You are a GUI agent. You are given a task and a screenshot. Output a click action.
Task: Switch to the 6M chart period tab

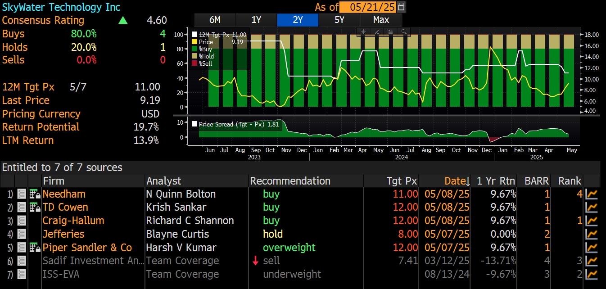pos(214,20)
